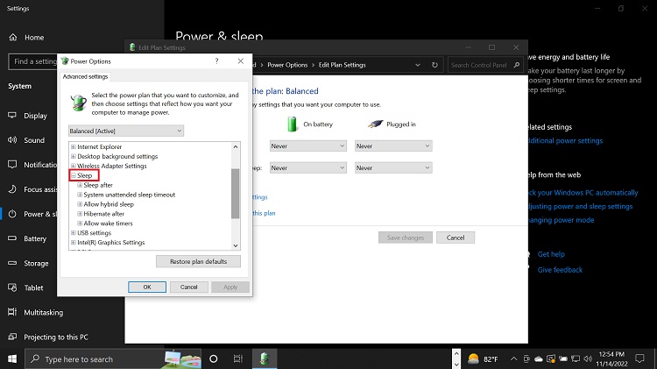Click the settings tree vertical scrollbar
657x369 pixels.
tap(235, 193)
